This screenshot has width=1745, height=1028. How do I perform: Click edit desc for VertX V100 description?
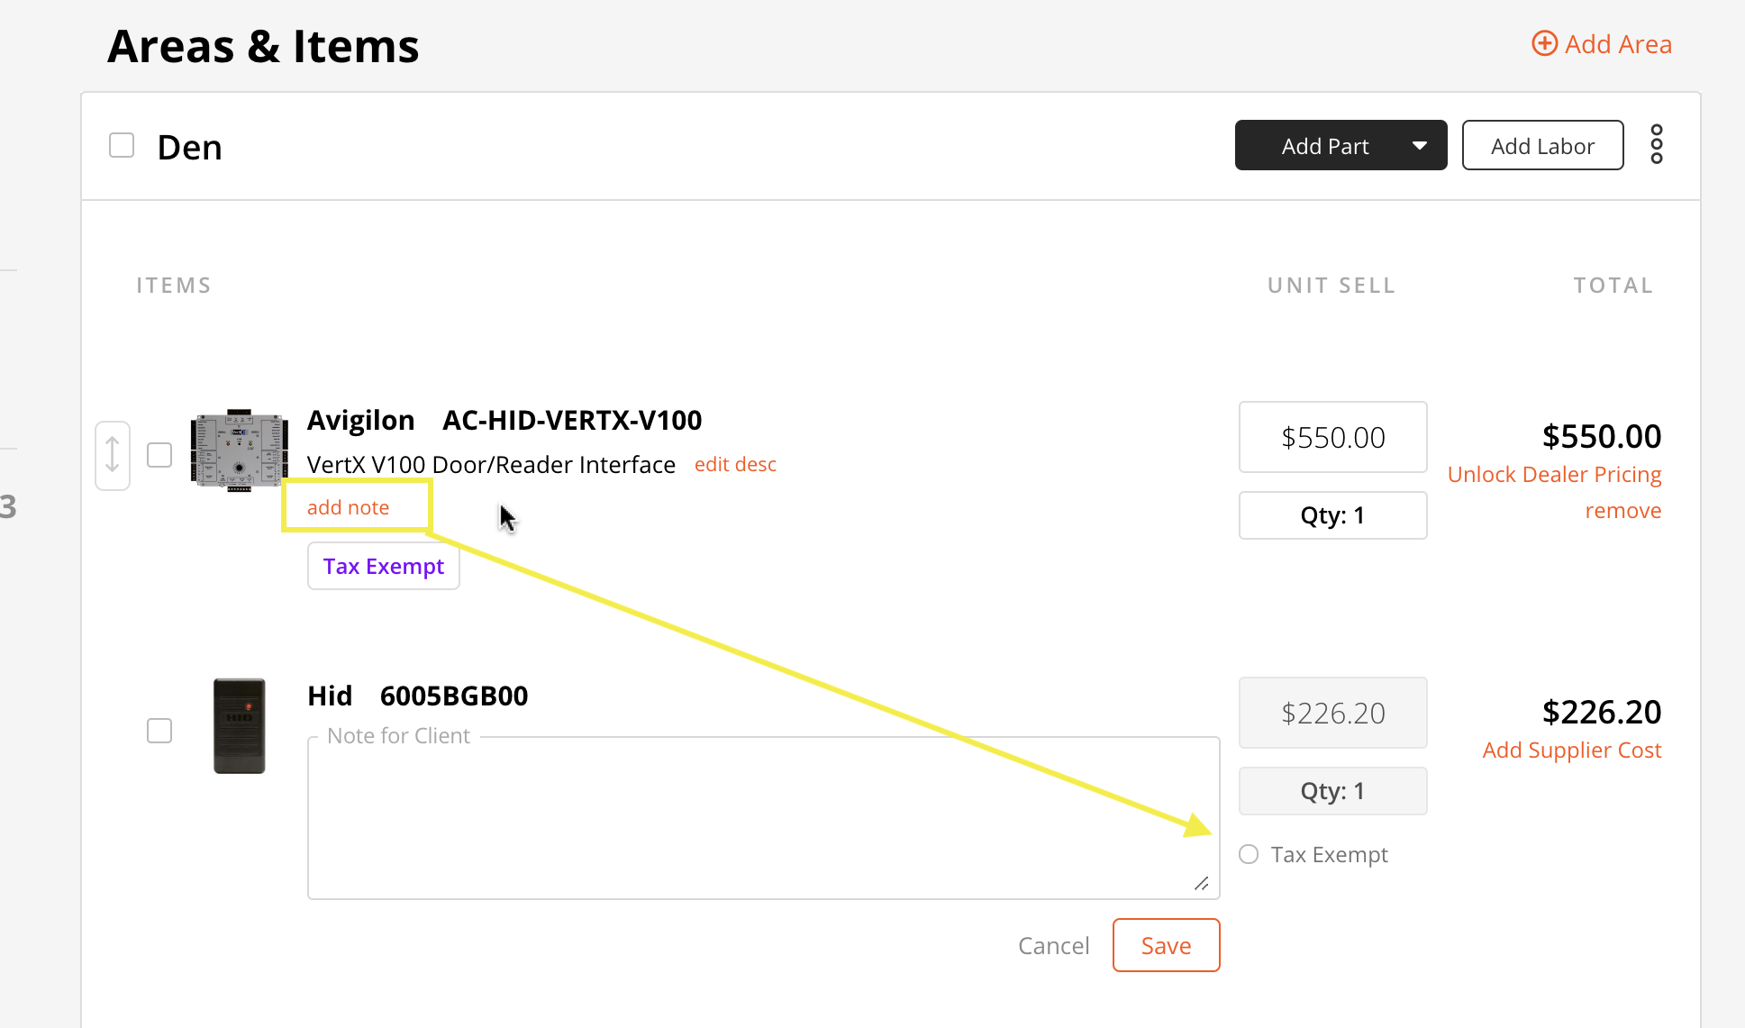point(735,464)
